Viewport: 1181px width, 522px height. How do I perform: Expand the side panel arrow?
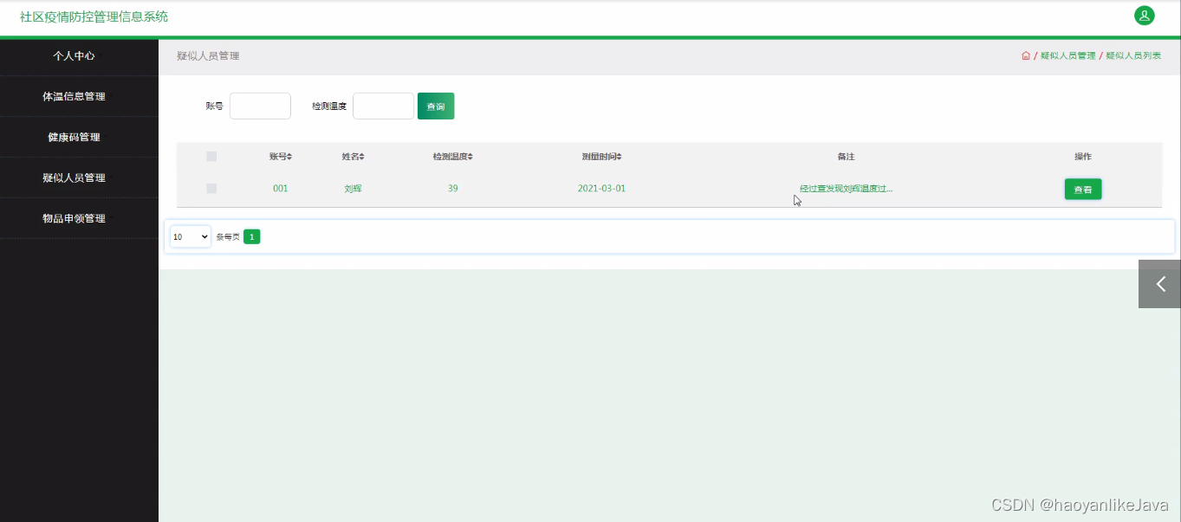point(1159,284)
